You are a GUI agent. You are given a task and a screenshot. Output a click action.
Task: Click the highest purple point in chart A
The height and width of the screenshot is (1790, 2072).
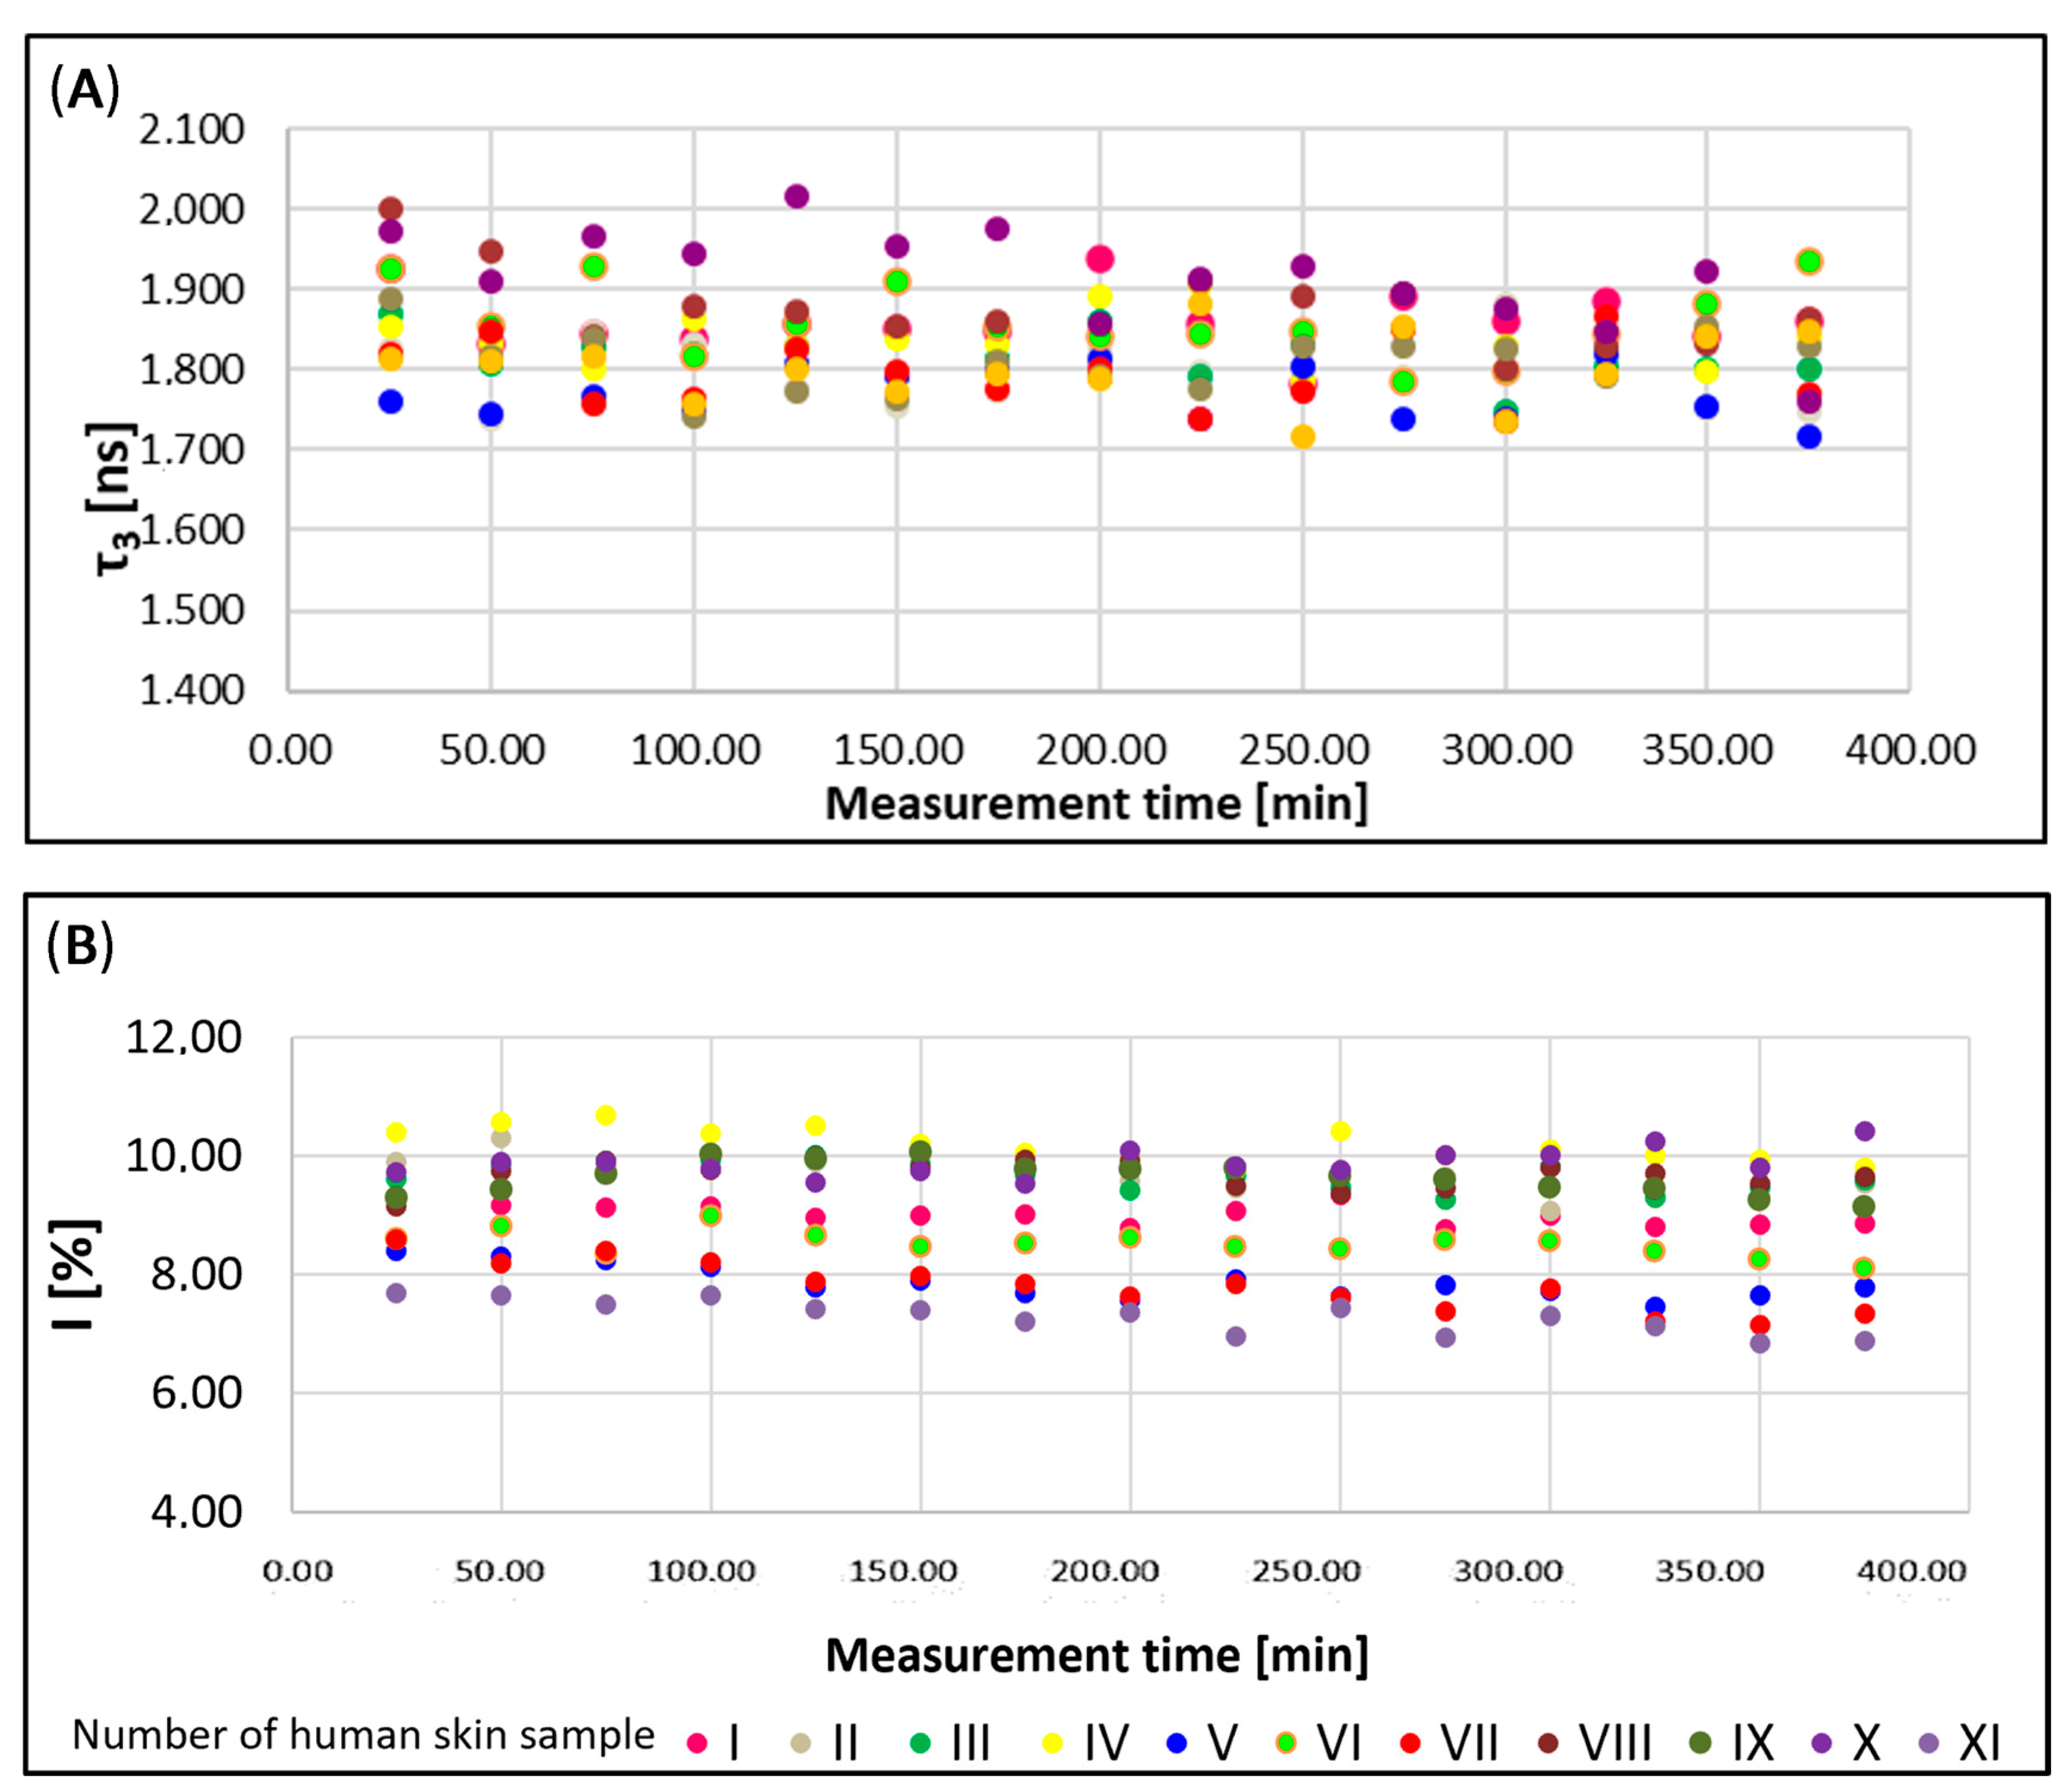(796, 196)
